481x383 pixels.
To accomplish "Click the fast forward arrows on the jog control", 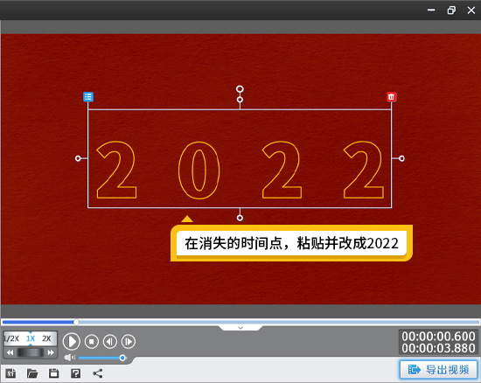I will (51, 352).
